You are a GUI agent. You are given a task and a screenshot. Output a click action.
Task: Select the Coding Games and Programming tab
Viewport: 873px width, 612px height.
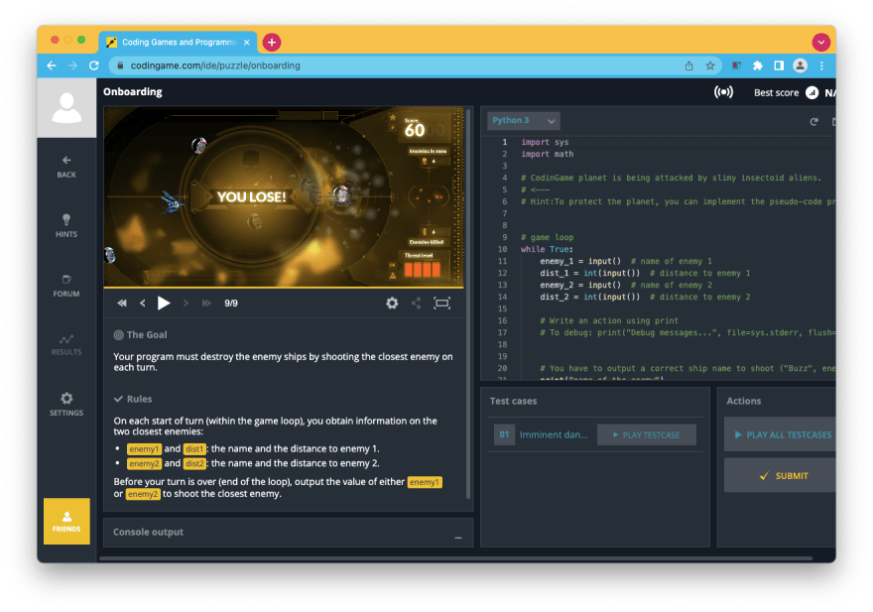[178, 43]
